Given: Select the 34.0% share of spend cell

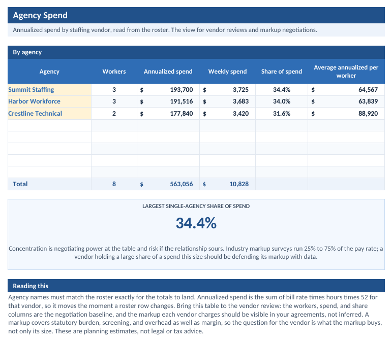Looking at the screenshot, I should pos(282,101).
